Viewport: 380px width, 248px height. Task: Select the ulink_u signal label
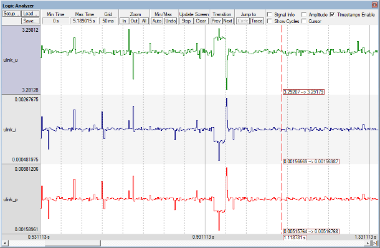click(11, 60)
